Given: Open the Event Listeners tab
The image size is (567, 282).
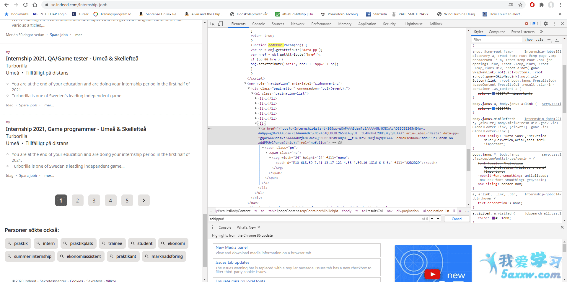Looking at the screenshot, I should [x=523, y=32].
